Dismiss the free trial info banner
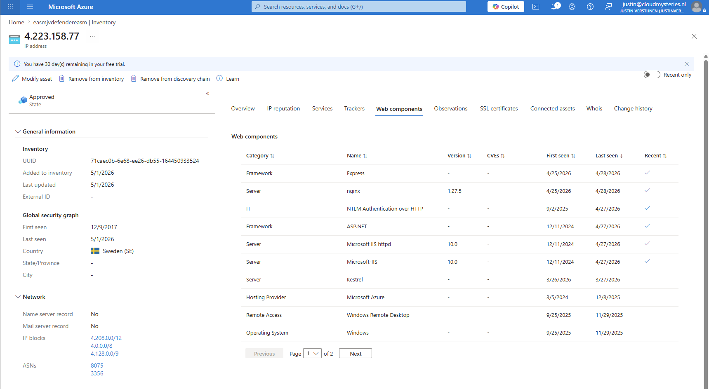The height and width of the screenshot is (389, 709). point(687,64)
